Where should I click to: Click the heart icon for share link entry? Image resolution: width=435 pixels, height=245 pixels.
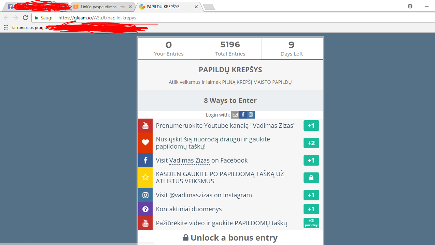(145, 143)
